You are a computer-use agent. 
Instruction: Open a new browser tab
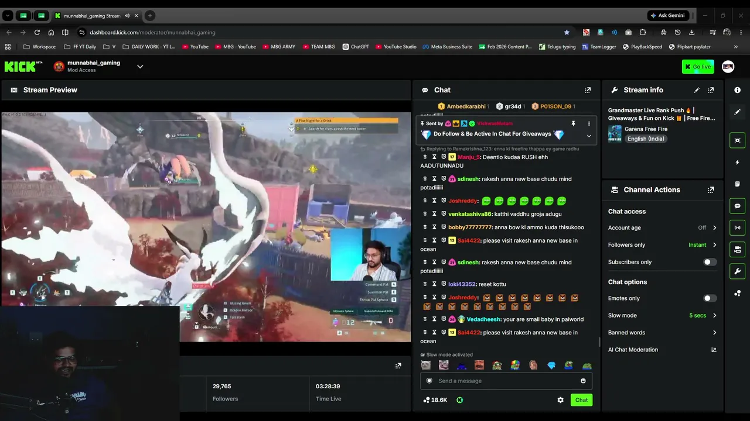point(150,16)
